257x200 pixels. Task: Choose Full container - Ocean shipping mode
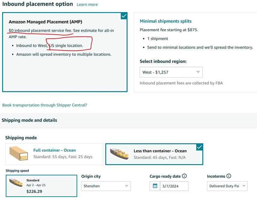54,154
